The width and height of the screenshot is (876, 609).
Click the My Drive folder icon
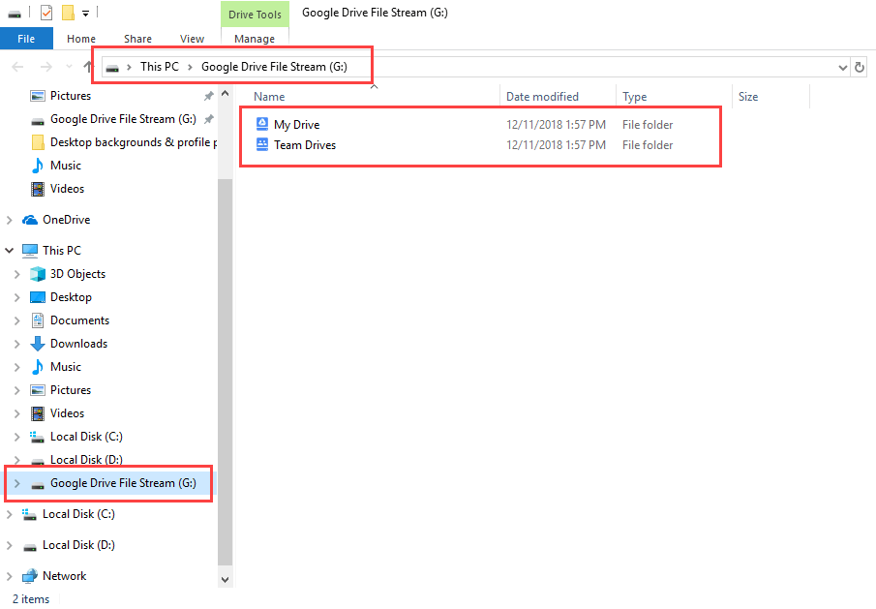pyautogui.click(x=262, y=124)
